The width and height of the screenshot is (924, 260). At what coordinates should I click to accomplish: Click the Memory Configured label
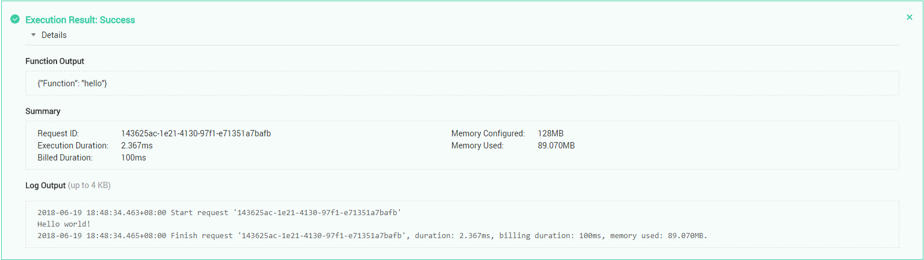488,133
